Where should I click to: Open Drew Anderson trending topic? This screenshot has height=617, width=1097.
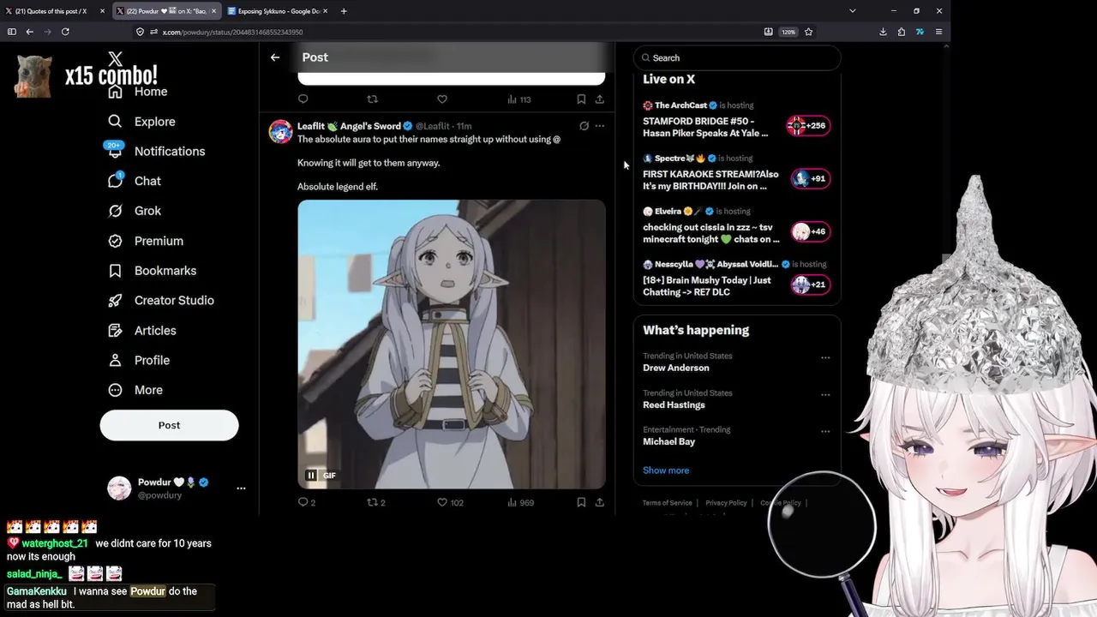click(676, 368)
